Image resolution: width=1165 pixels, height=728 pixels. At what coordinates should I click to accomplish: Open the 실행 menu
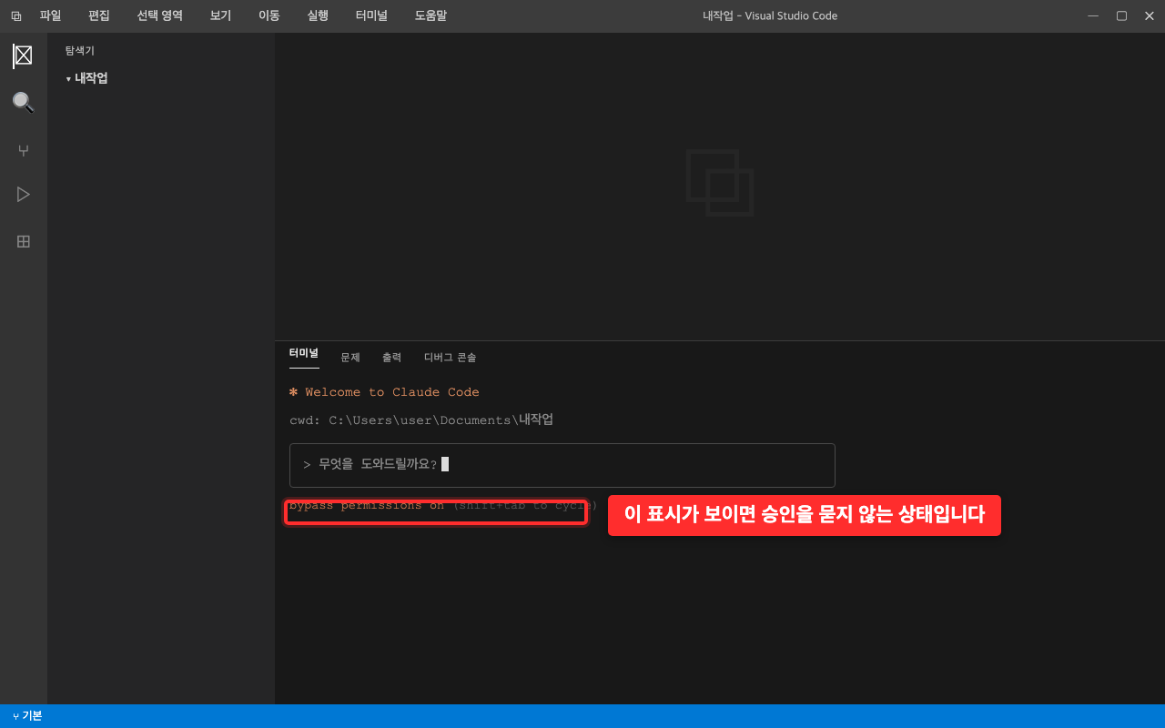pos(318,15)
